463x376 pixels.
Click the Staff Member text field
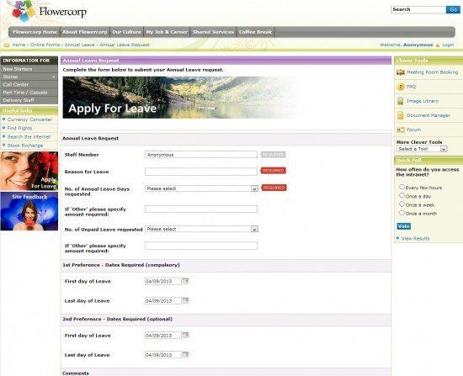click(x=201, y=155)
